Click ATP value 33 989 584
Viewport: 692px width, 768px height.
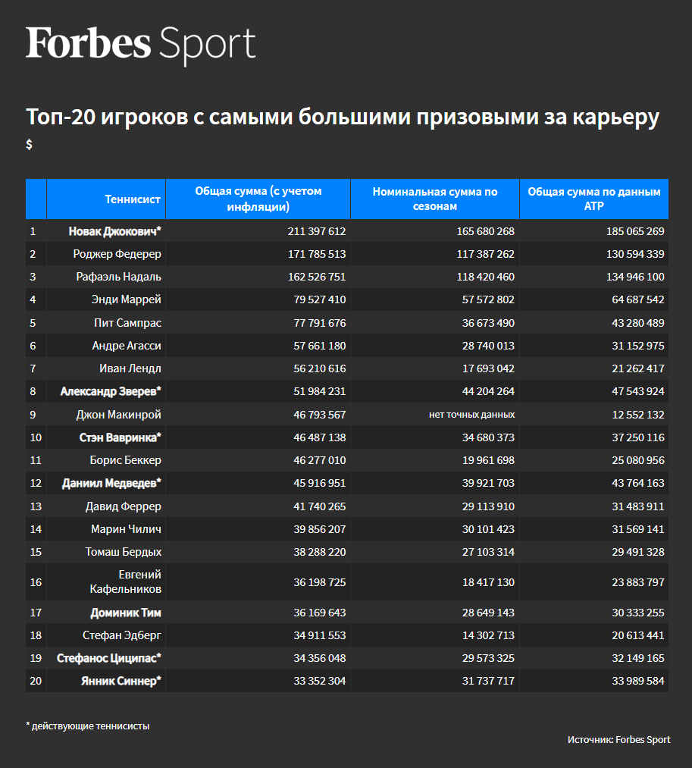coord(634,681)
